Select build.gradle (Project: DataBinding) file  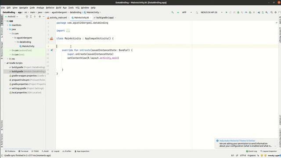click(x=27, y=67)
